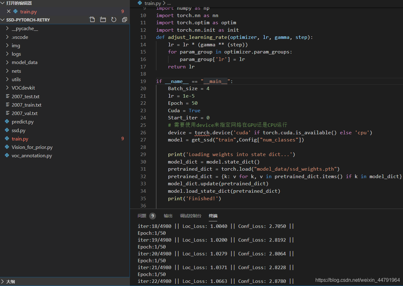Open 2007_val.txt from the explorer
This screenshot has width=403, height=286.
[25, 113]
